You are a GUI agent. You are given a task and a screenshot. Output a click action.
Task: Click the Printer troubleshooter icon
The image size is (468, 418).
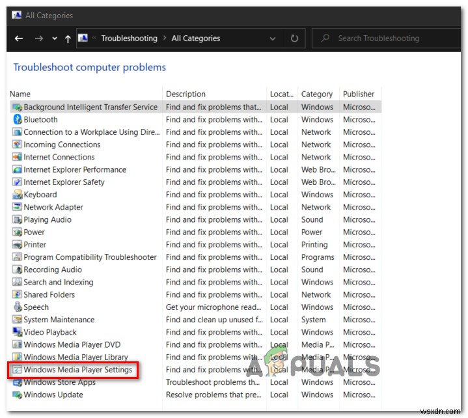point(18,245)
